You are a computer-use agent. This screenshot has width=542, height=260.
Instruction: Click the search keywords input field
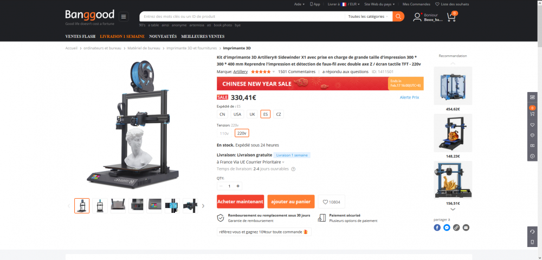pyautogui.click(x=242, y=16)
